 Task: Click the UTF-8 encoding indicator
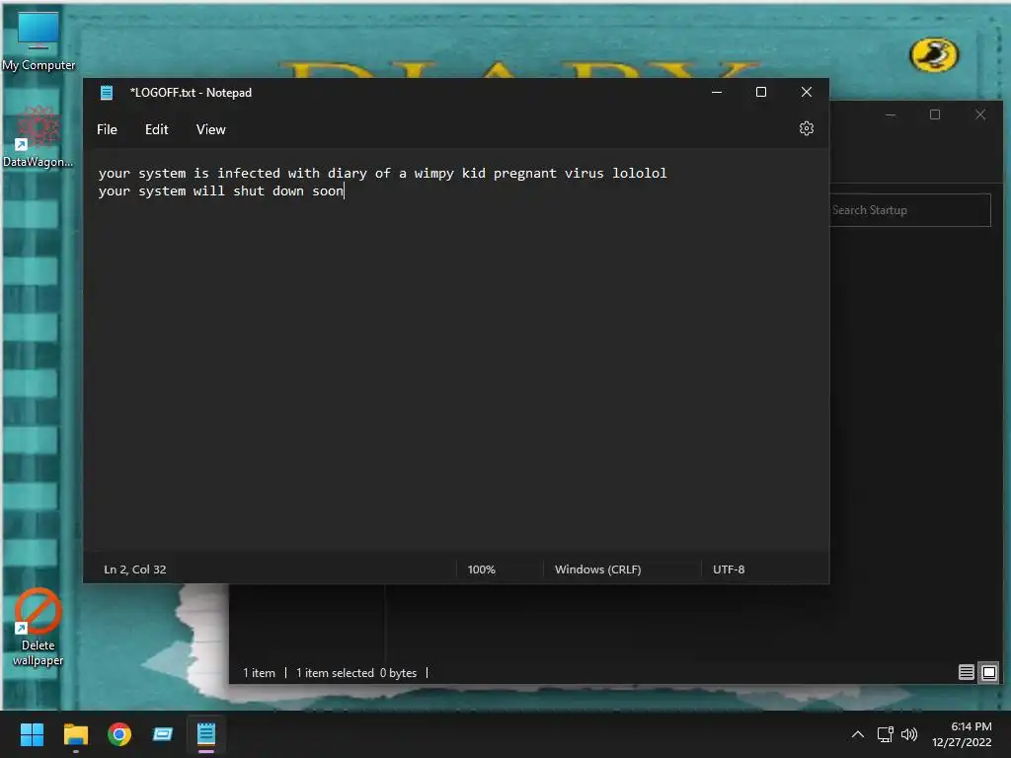click(729, 569)
